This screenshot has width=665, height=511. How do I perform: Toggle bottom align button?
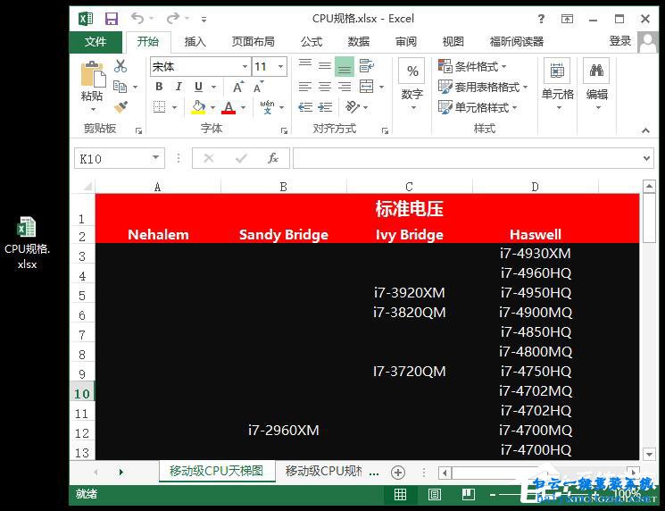pyautogui.click(x=345, y=66)
